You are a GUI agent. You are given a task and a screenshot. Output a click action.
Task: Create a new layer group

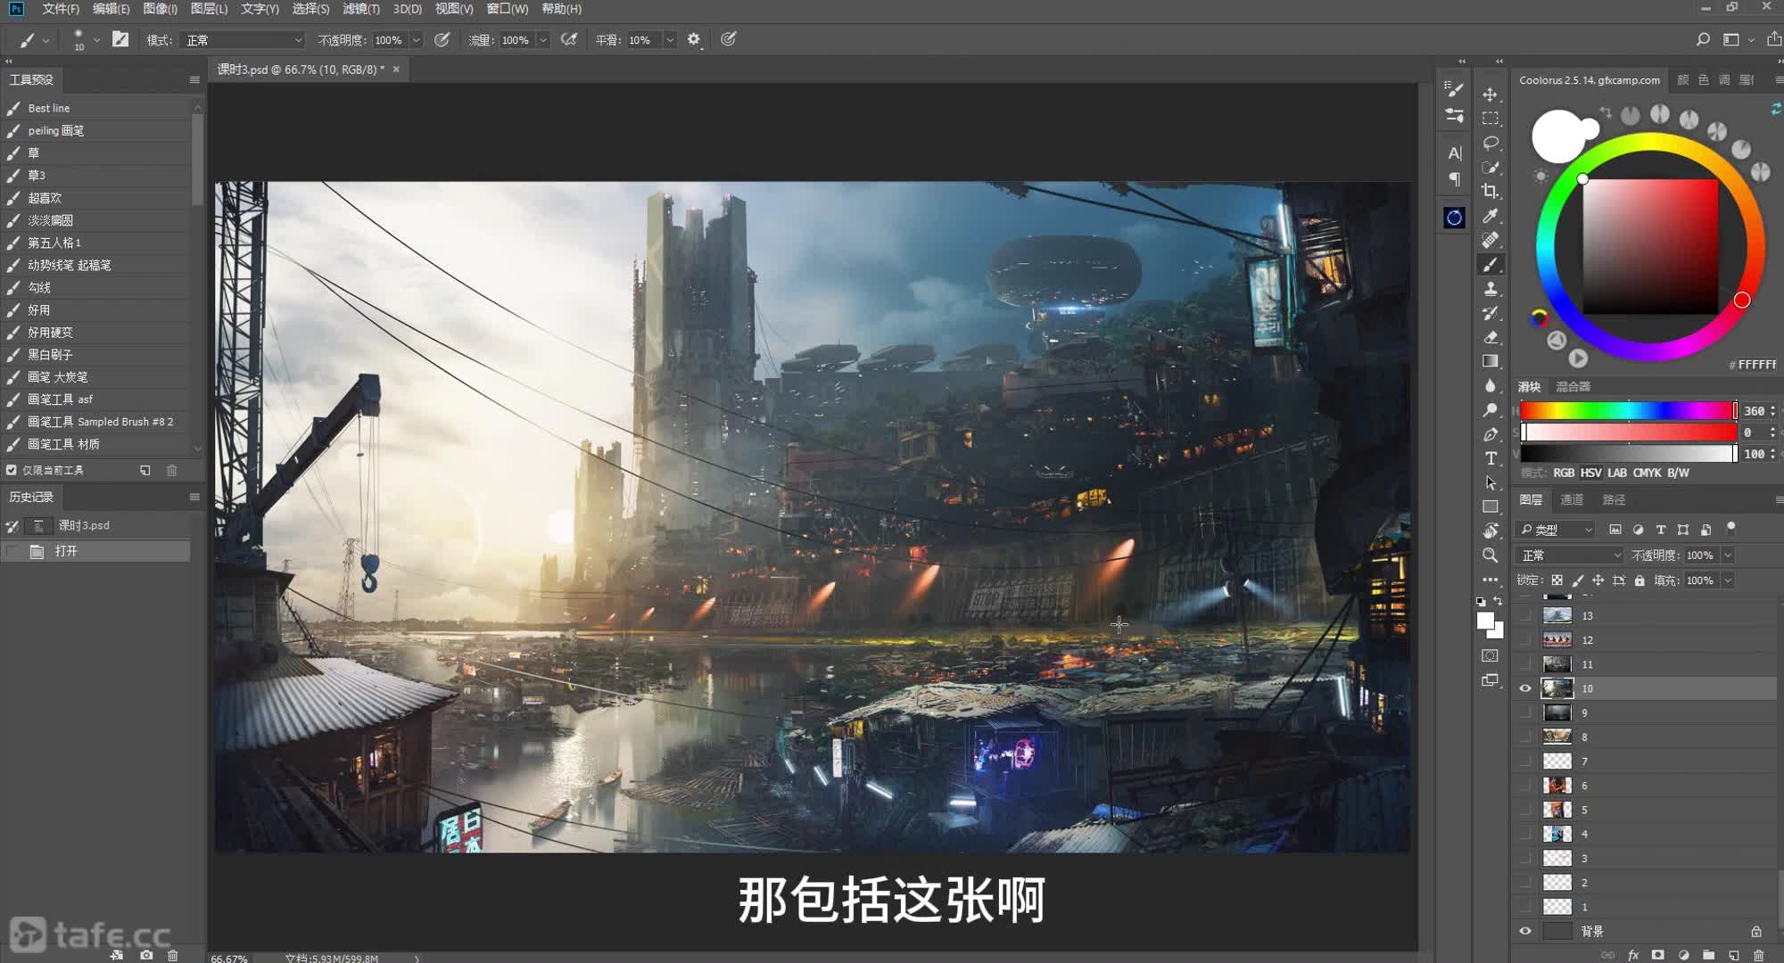(1708, 955)
